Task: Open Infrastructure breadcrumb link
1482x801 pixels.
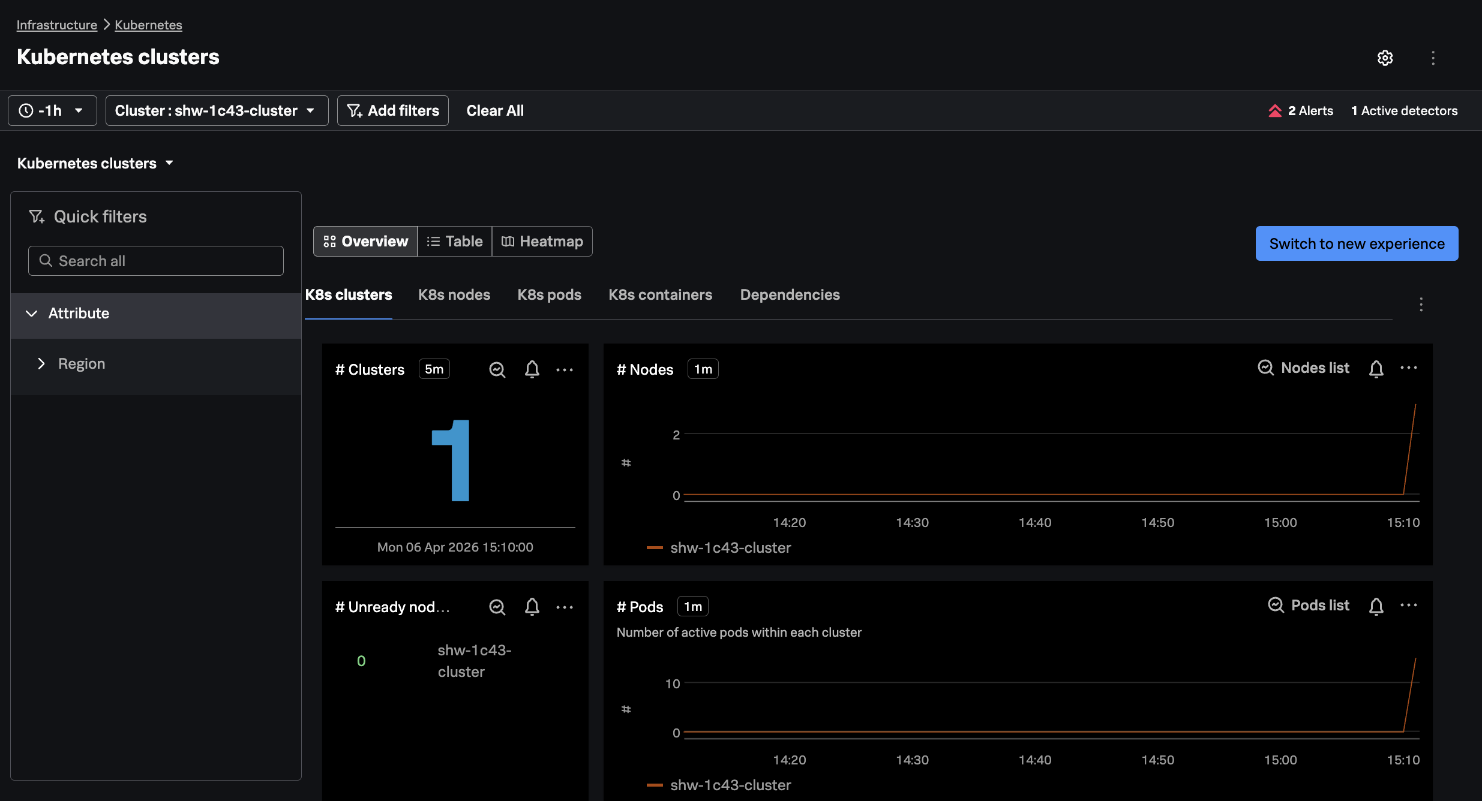Action: (57, 25)
